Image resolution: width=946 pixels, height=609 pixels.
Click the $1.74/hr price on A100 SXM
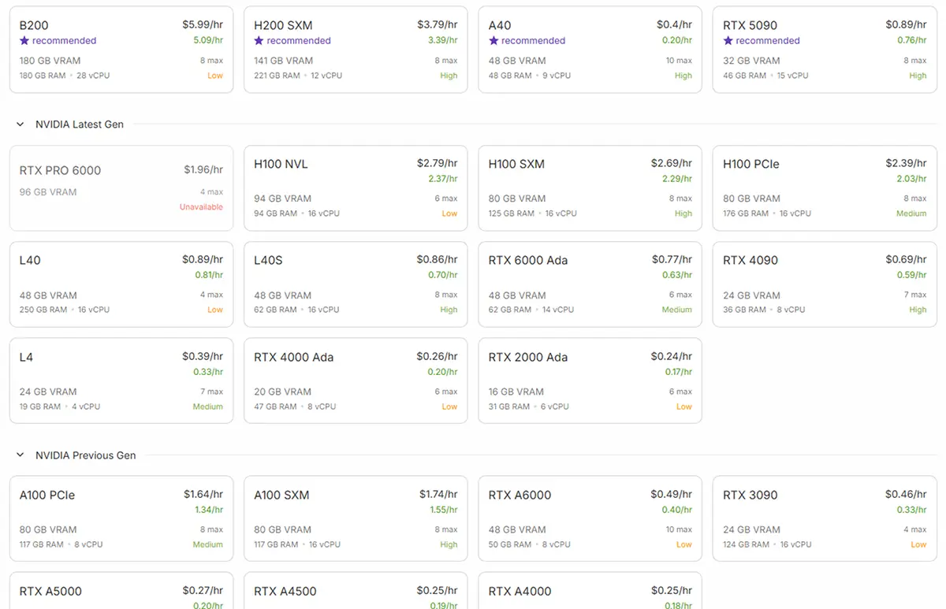(438, 494)
